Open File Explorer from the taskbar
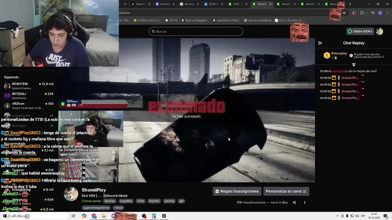Viewport: 392px width, 220px height. pyautogui.click(x=104, y=216)
